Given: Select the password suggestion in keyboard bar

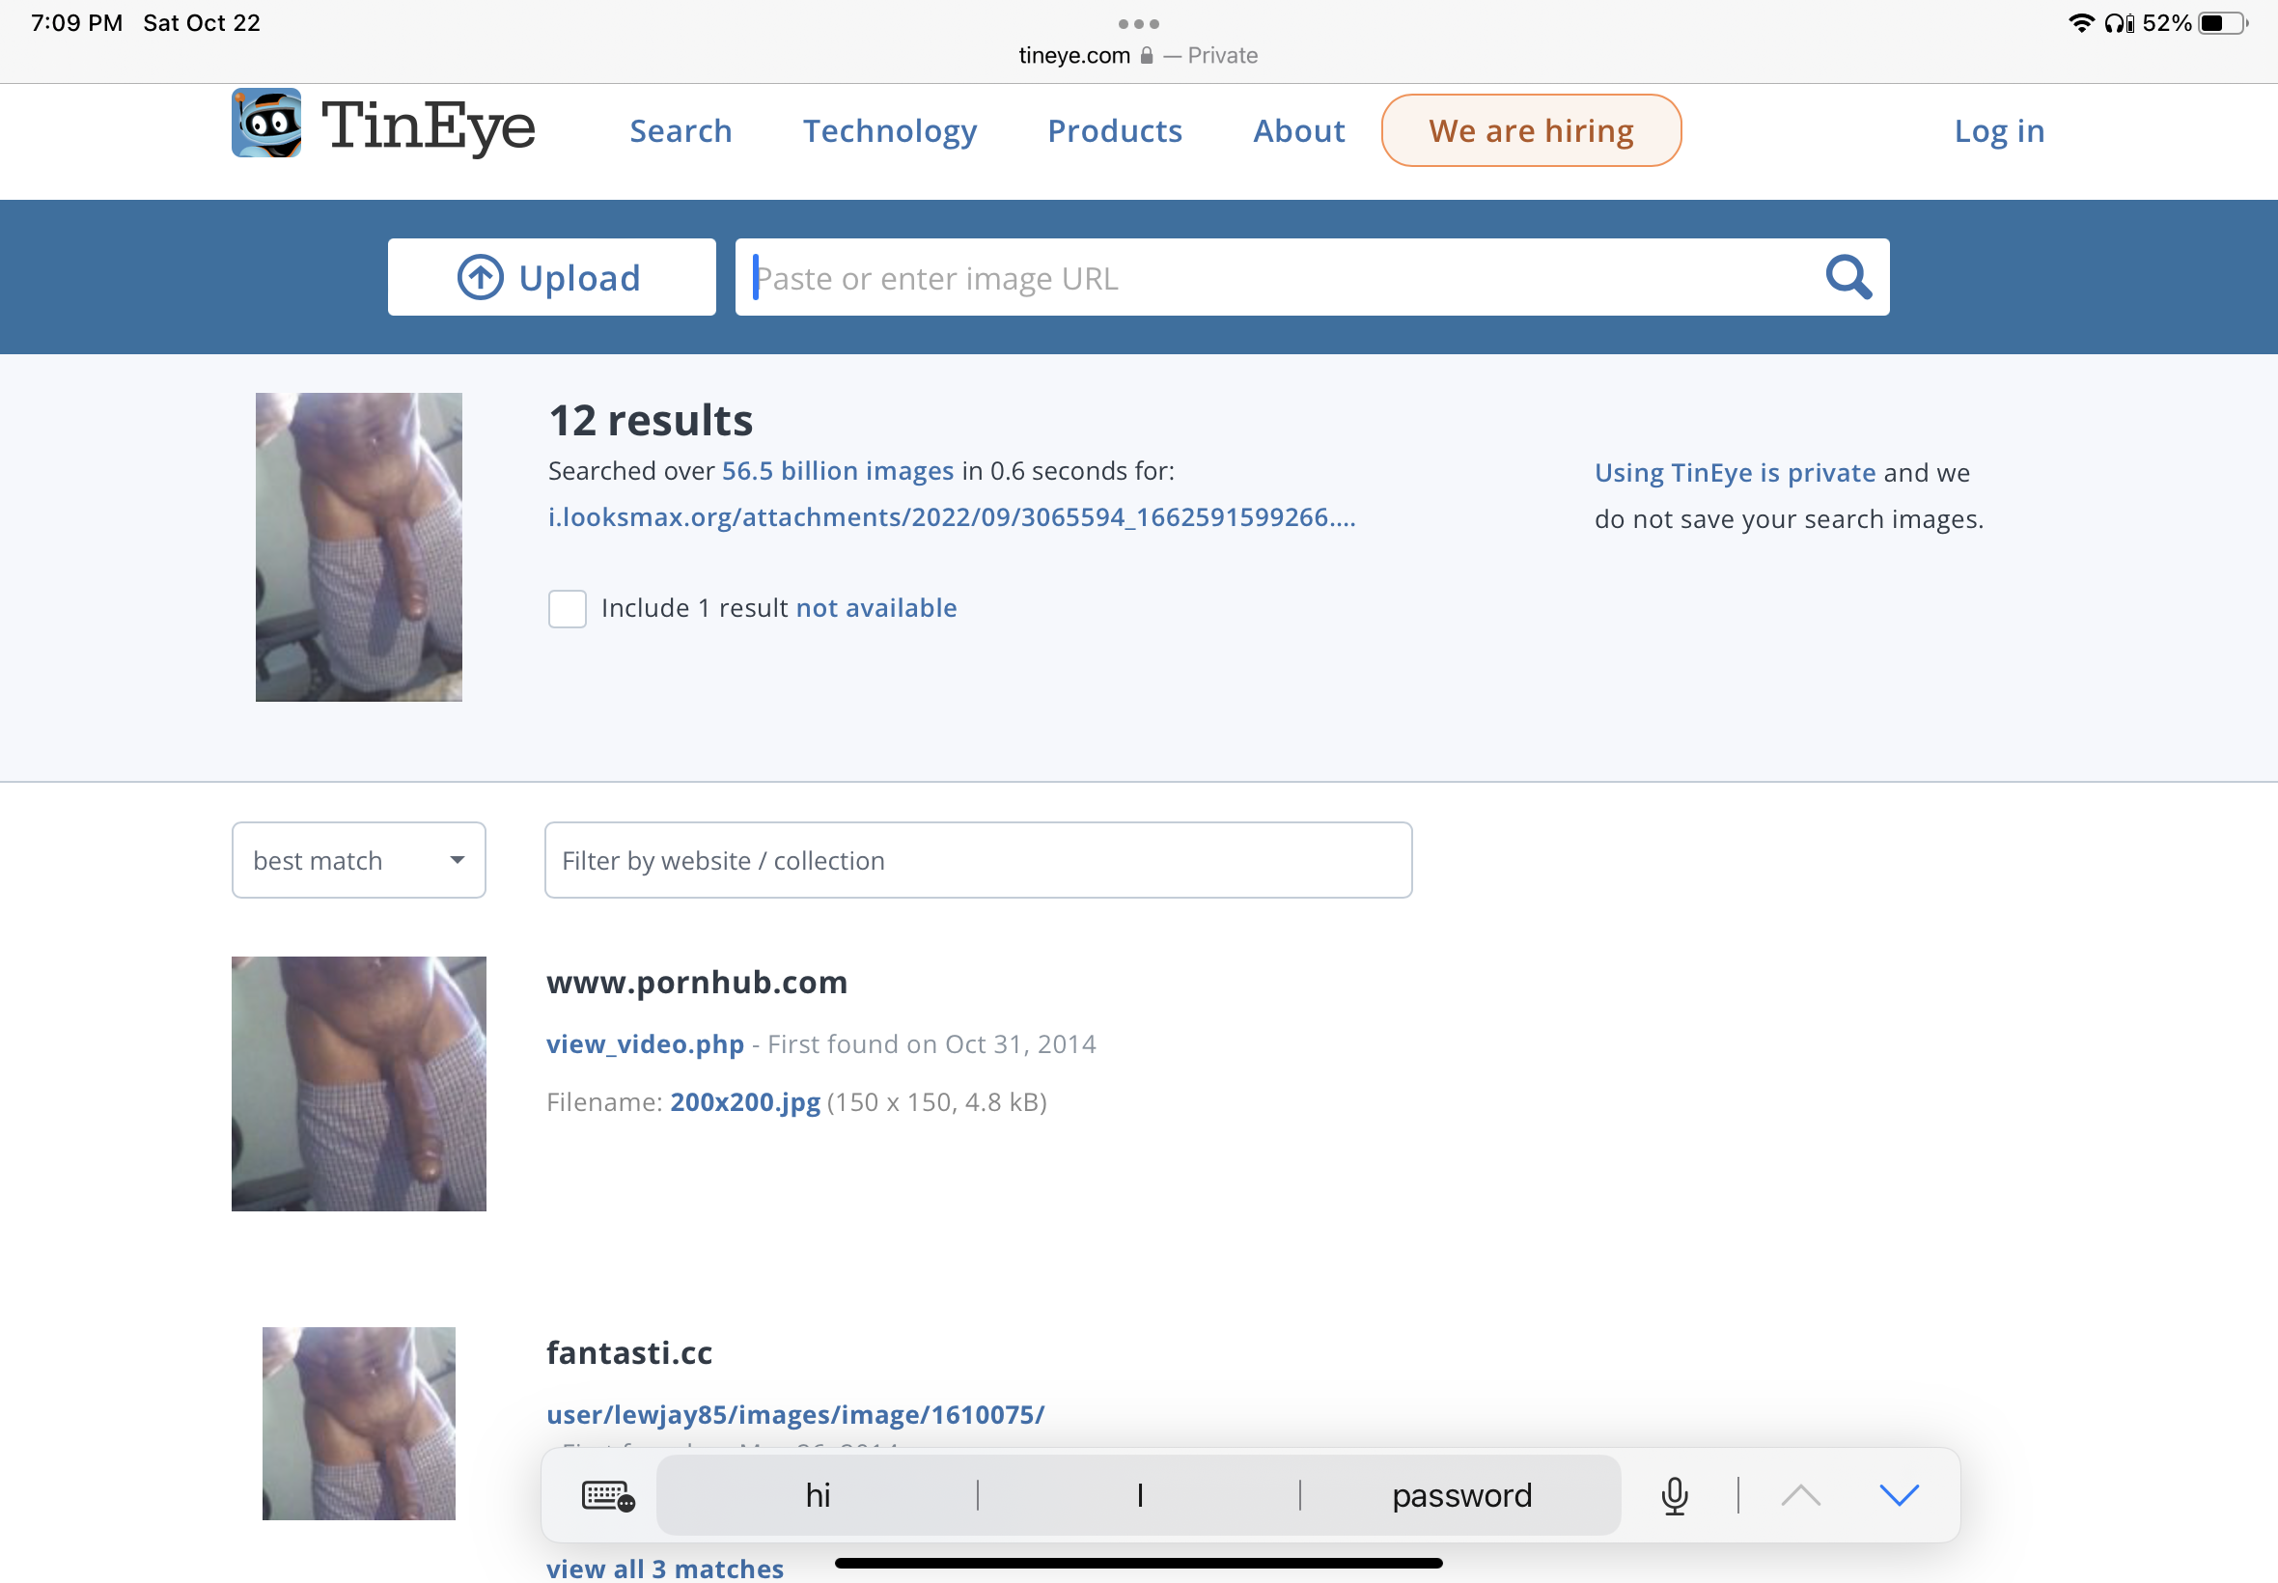Looking at the screenshot, I should click(1460, 1496).
